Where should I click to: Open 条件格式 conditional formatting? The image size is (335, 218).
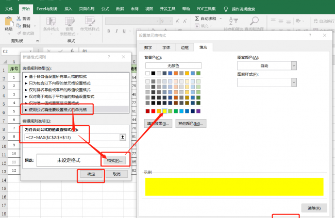point(51,26)
